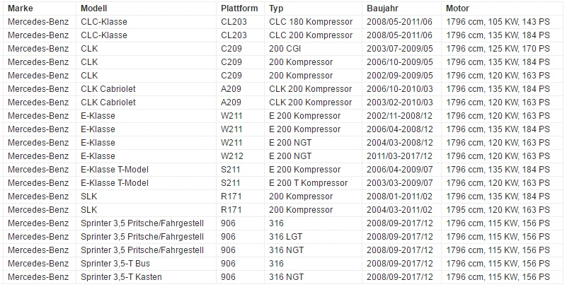Click the Modell column header
The image size is (567, 287).
point(146,8)
